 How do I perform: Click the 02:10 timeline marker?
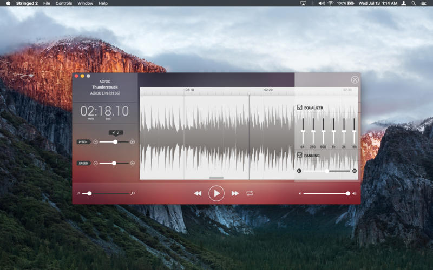[x=189, y=90]
